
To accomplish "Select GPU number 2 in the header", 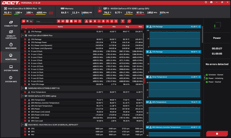I will pyautogui.click(x=100, y=11).
